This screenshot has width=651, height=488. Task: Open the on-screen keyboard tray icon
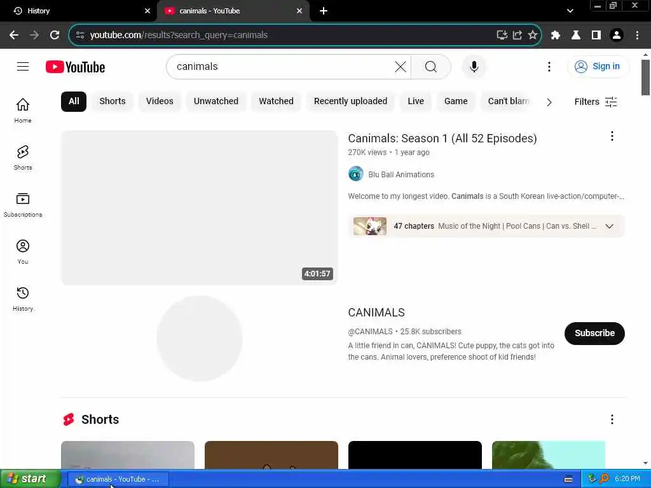tap(568, 479)
